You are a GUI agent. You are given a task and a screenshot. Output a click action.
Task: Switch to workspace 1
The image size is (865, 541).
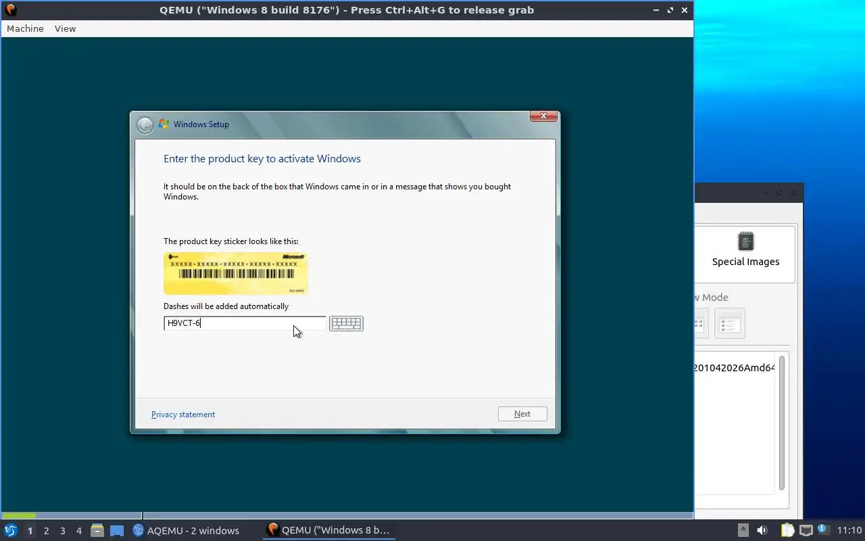click(30, 531)
